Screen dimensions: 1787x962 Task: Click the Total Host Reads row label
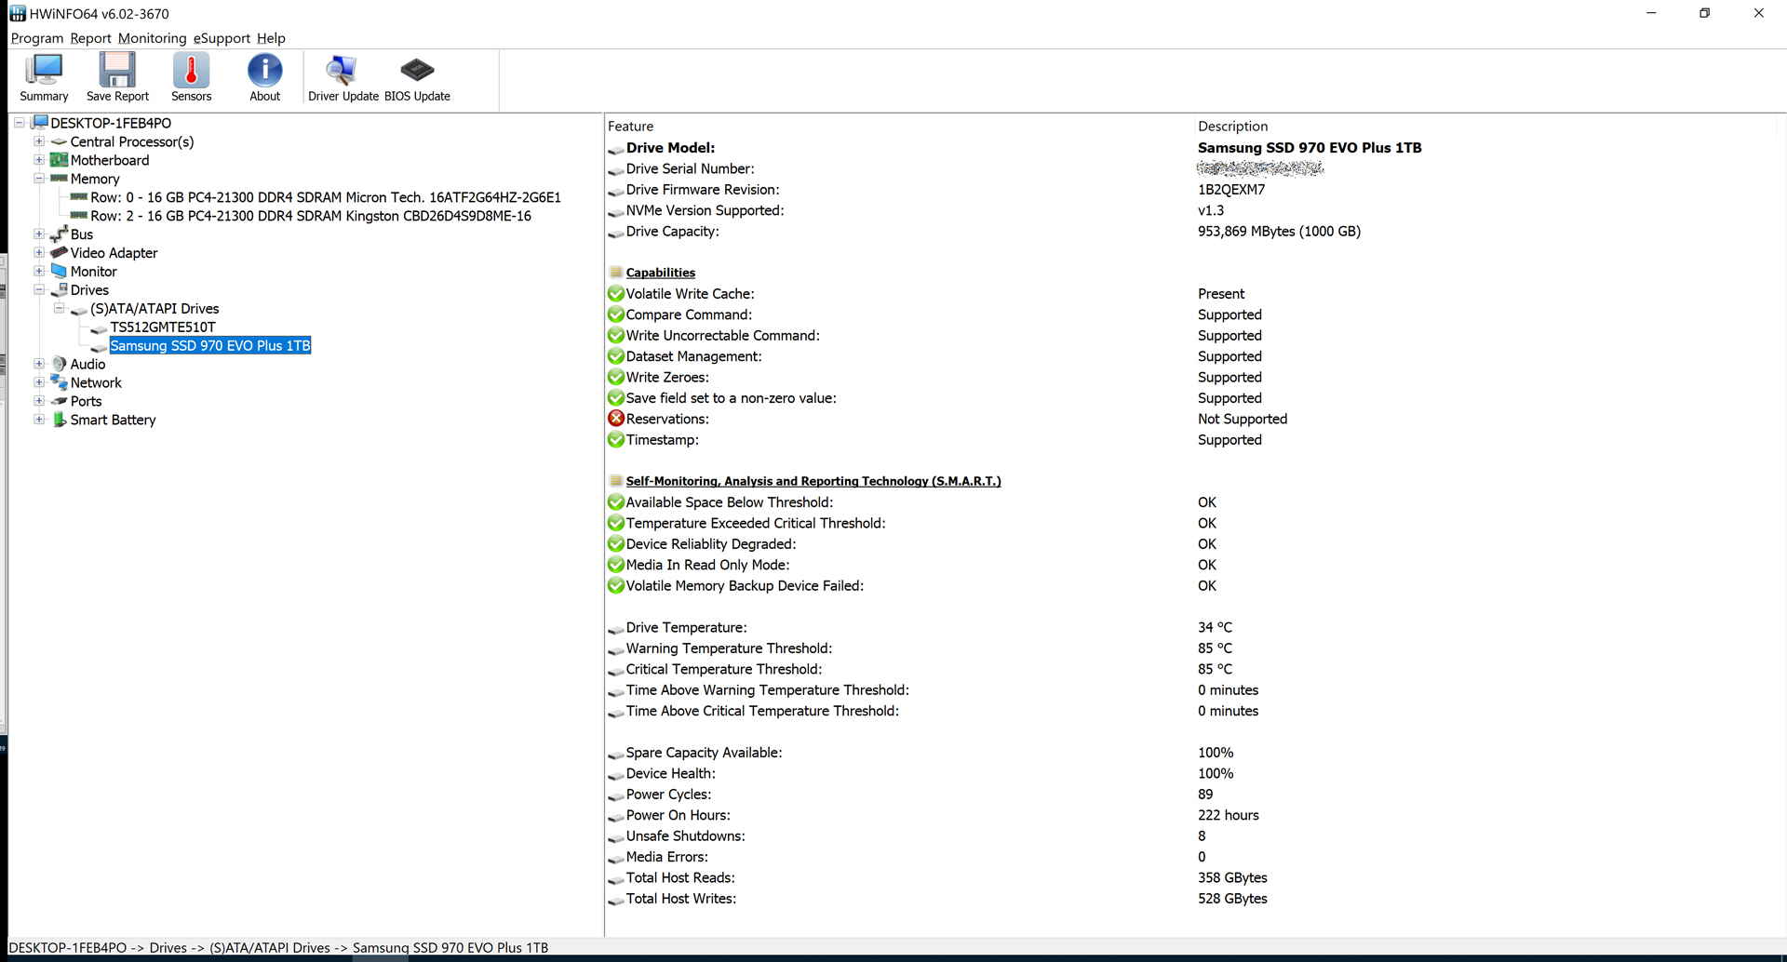(x=680, y=877)
